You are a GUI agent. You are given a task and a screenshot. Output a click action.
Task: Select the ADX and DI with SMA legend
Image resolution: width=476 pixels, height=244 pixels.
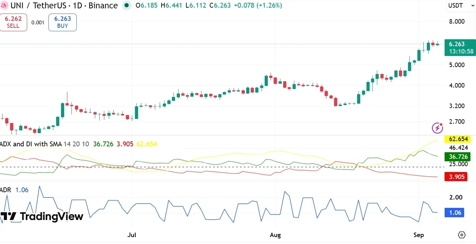31,144
